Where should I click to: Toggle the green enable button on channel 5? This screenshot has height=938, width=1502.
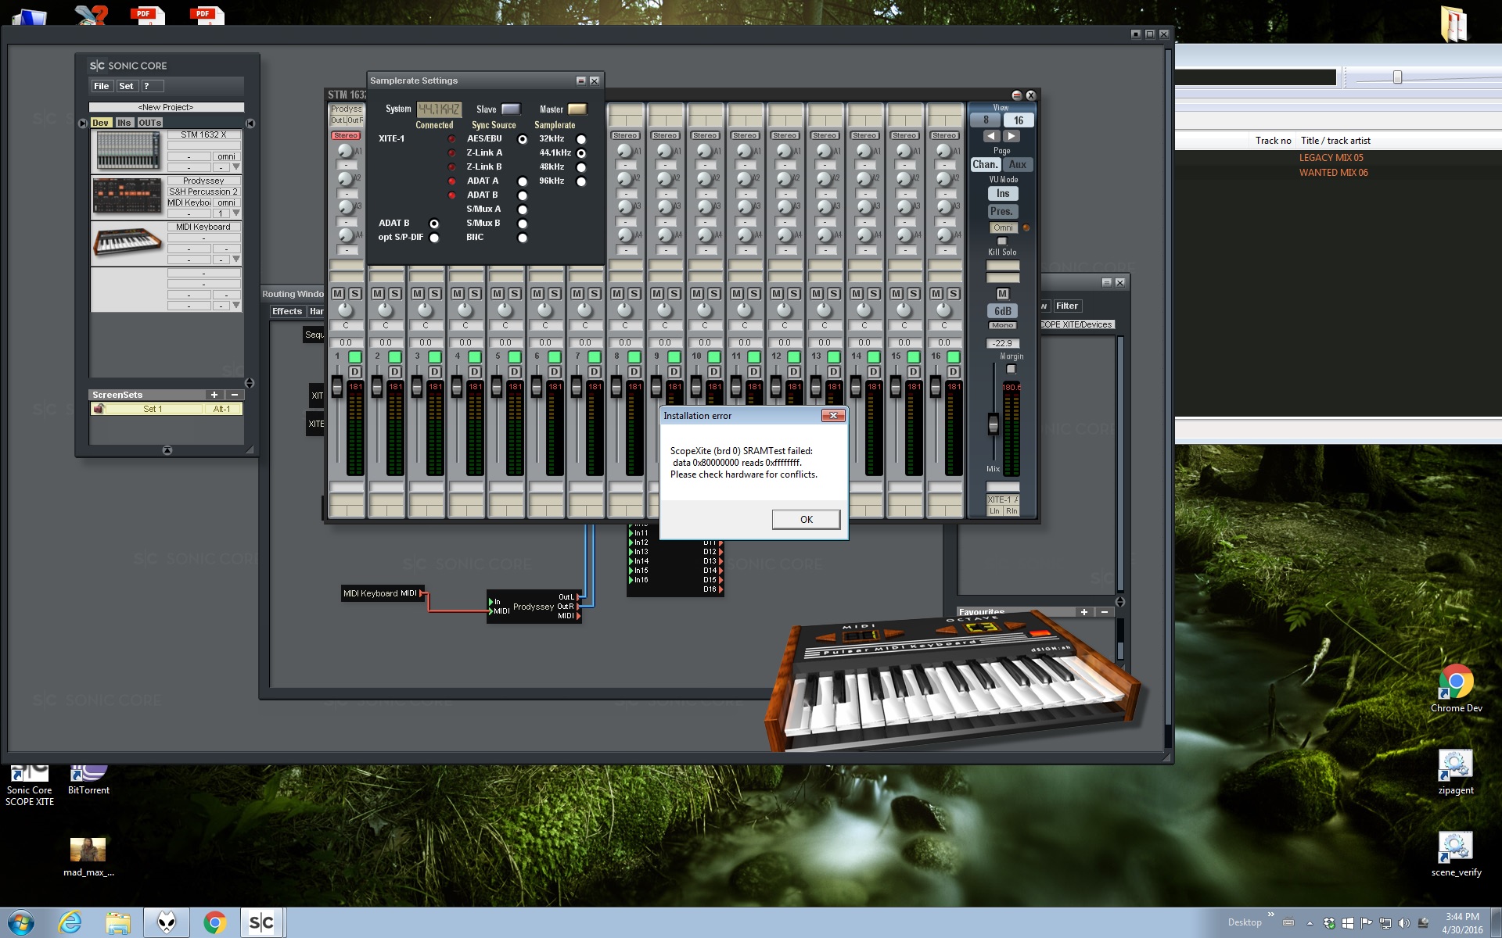[x=515, y=356]
